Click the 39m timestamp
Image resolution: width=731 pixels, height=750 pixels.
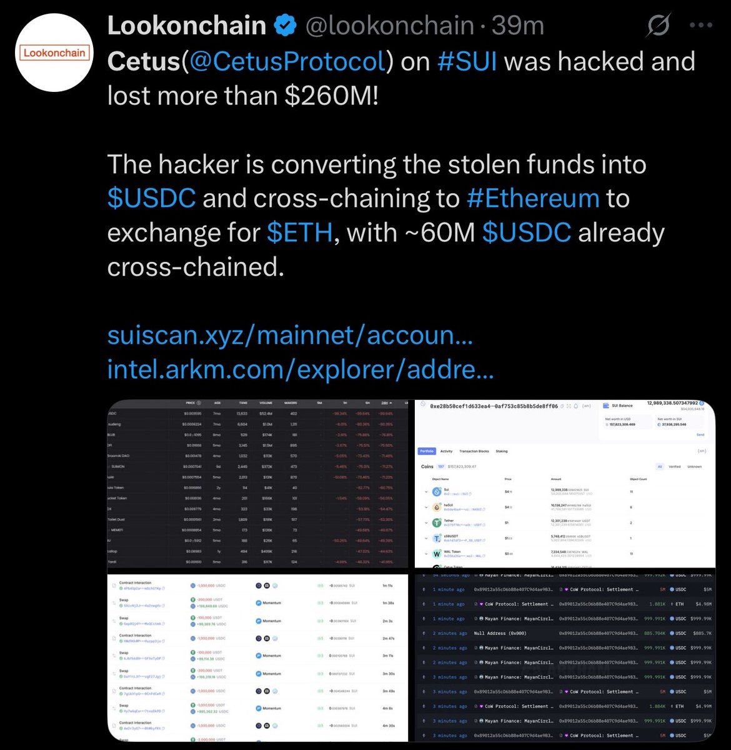click(517, 26)
